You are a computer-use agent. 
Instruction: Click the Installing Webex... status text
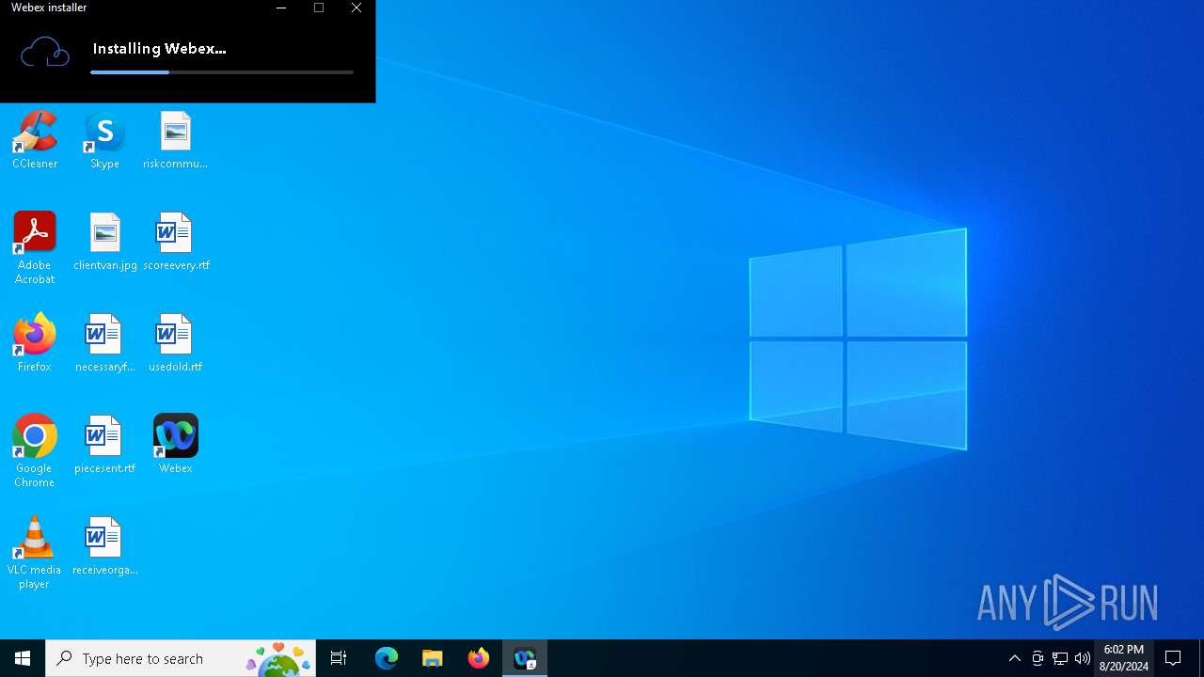(x=159, y=49)
